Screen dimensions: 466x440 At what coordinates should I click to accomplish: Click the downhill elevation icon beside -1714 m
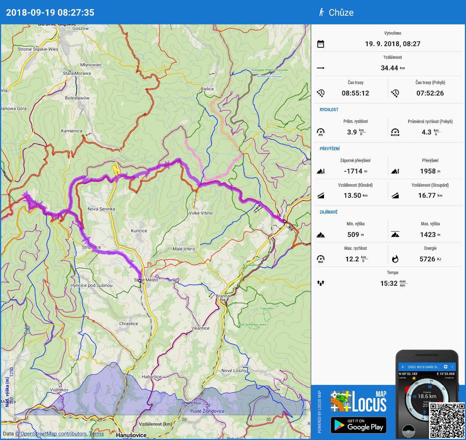(x=320, y=171)
